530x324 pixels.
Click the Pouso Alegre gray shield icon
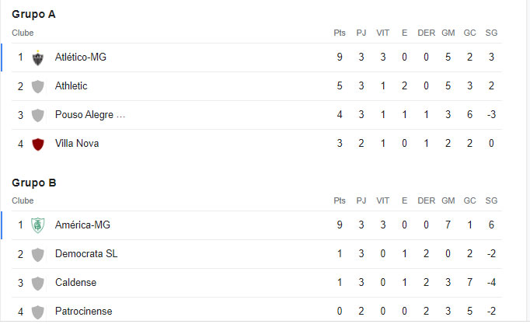coord(38,115)
